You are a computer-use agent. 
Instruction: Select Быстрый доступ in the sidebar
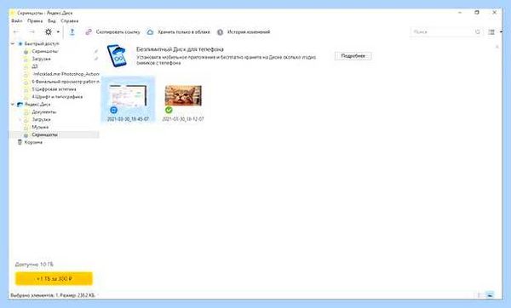coord(42,43)
